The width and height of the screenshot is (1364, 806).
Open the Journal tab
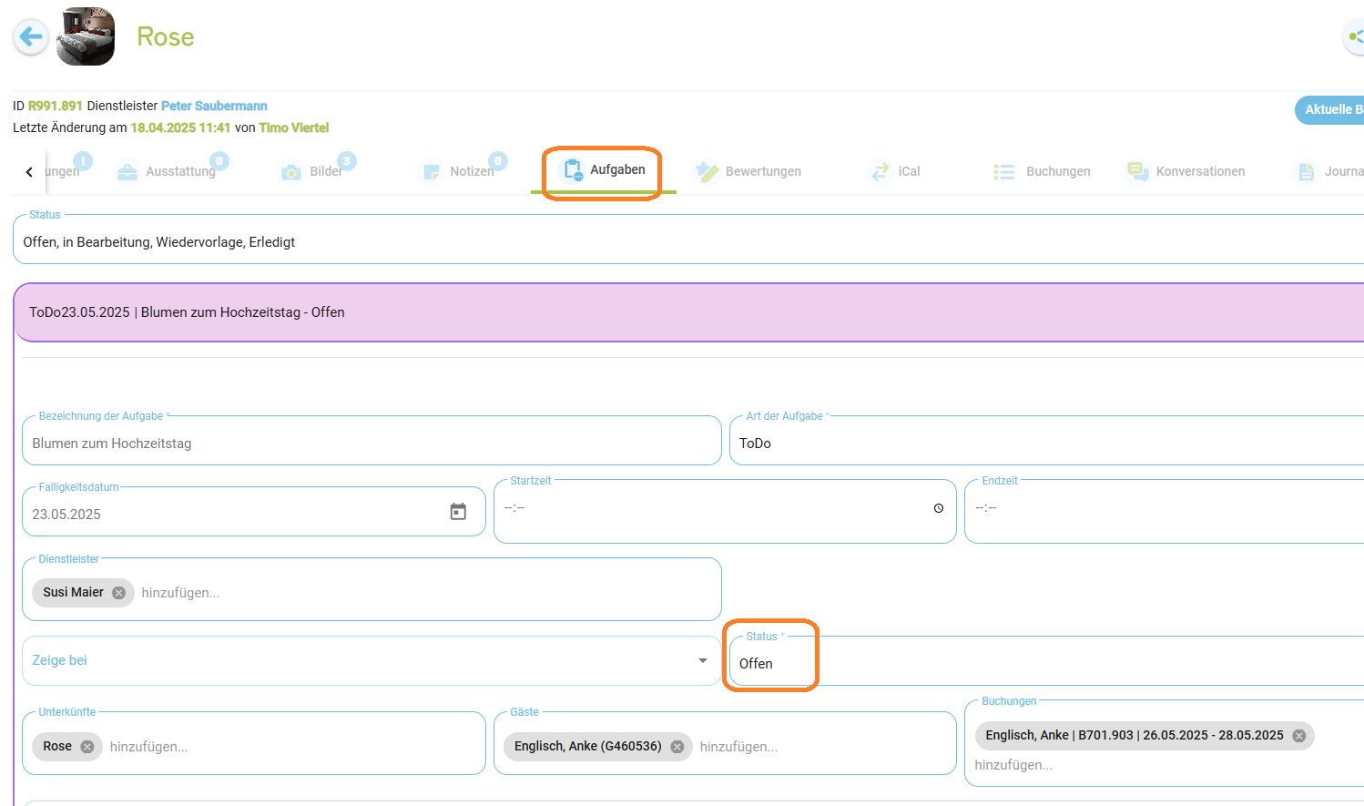pyautogui.click(x=1330, y=171)
